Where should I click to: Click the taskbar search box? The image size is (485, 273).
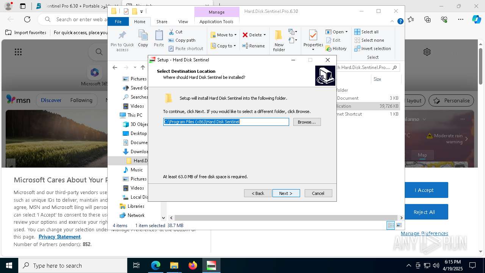click(x=73, y=265)
